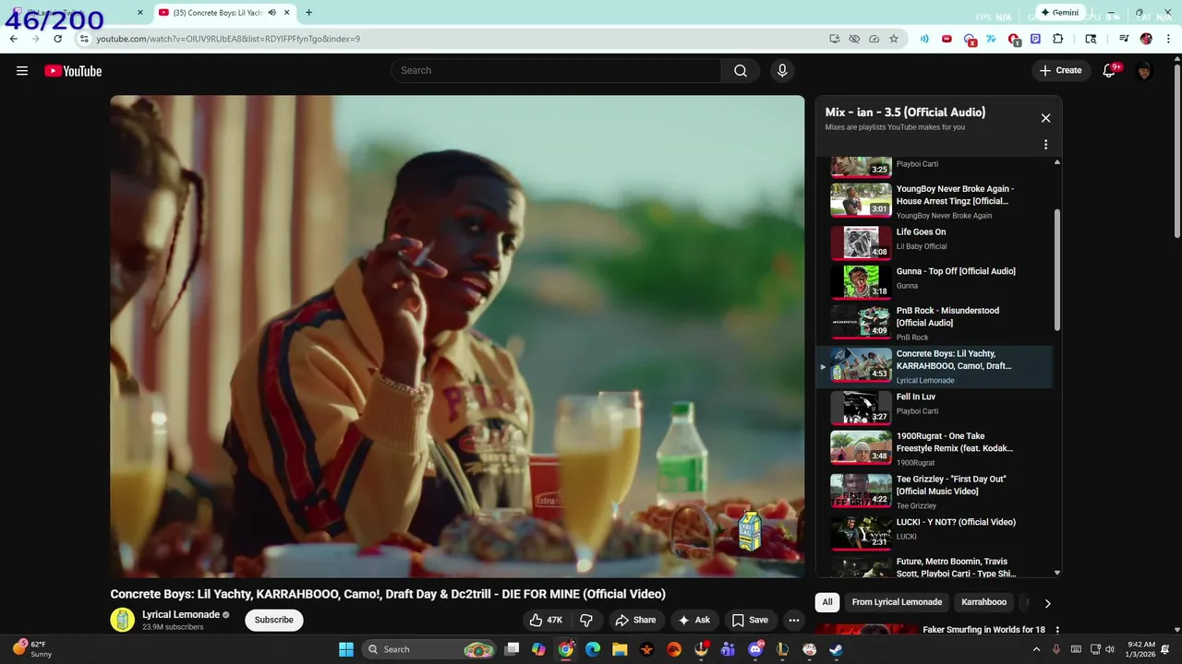Open Steam from the taskbar
The image size is (1182, 664).
click(836, 649)
